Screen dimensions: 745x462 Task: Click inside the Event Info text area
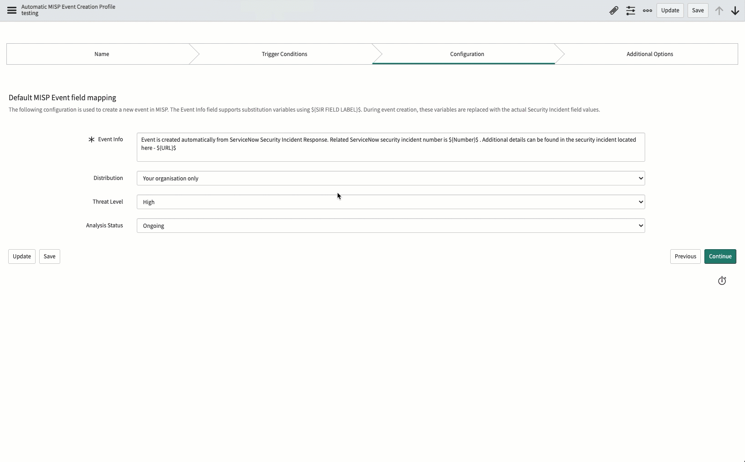(391, 147)
